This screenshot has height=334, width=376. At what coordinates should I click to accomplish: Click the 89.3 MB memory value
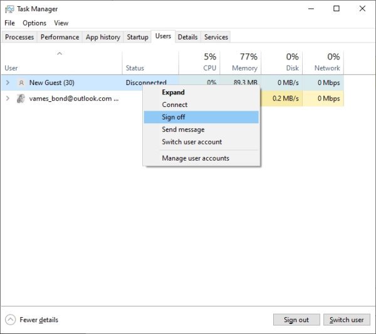[245, 83]
